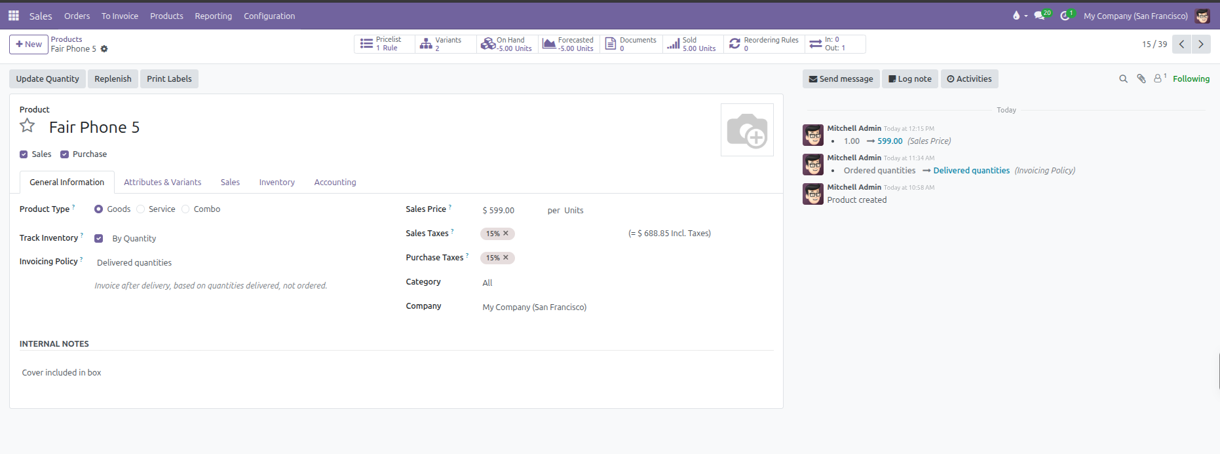Click the paperclip attachments icon
The image size is (1220, 454).
pos(1141,79)
